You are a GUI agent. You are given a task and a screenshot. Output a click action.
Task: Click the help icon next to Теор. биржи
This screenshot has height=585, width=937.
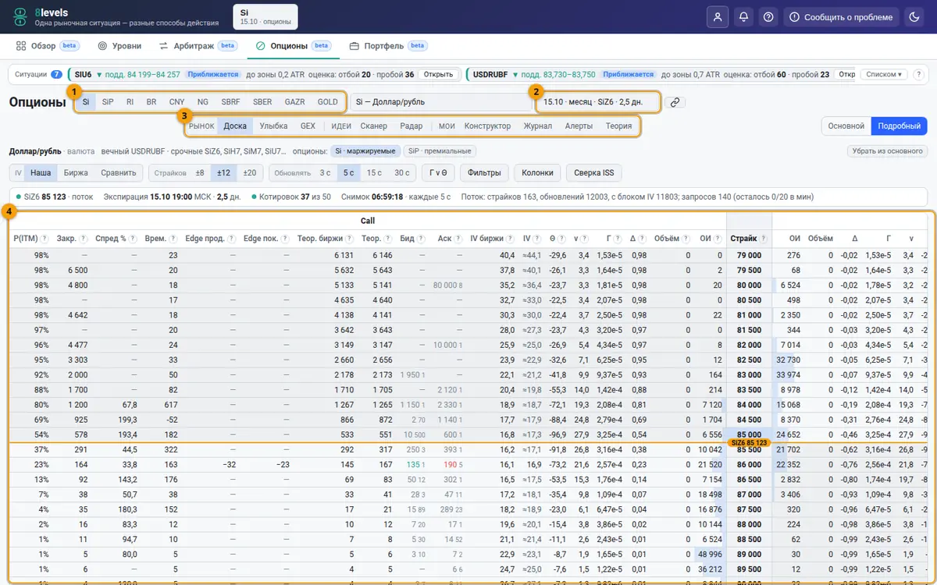[350, 238]
